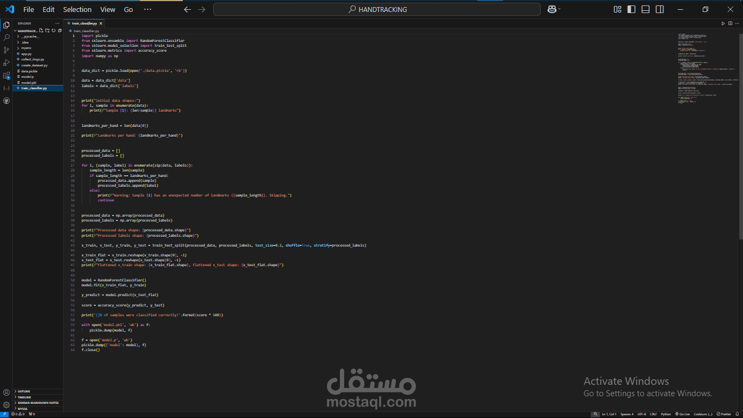Open the GitHub accounts icon in Activity Bar
The image size is (743, 418).
7,101
